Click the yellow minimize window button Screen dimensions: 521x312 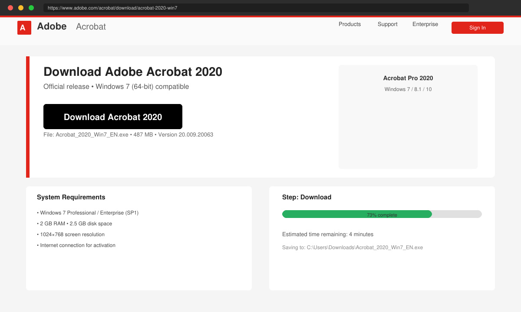pyautogui.click(x=21, y=8)
